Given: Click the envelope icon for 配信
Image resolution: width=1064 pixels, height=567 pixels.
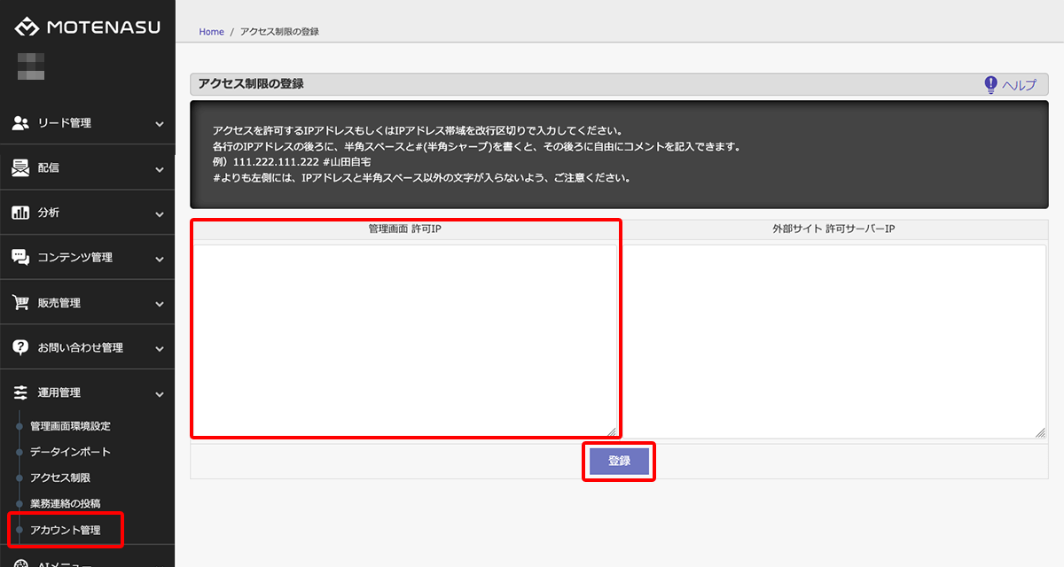Looking at the screenshot, I should (x=20, y=167).
